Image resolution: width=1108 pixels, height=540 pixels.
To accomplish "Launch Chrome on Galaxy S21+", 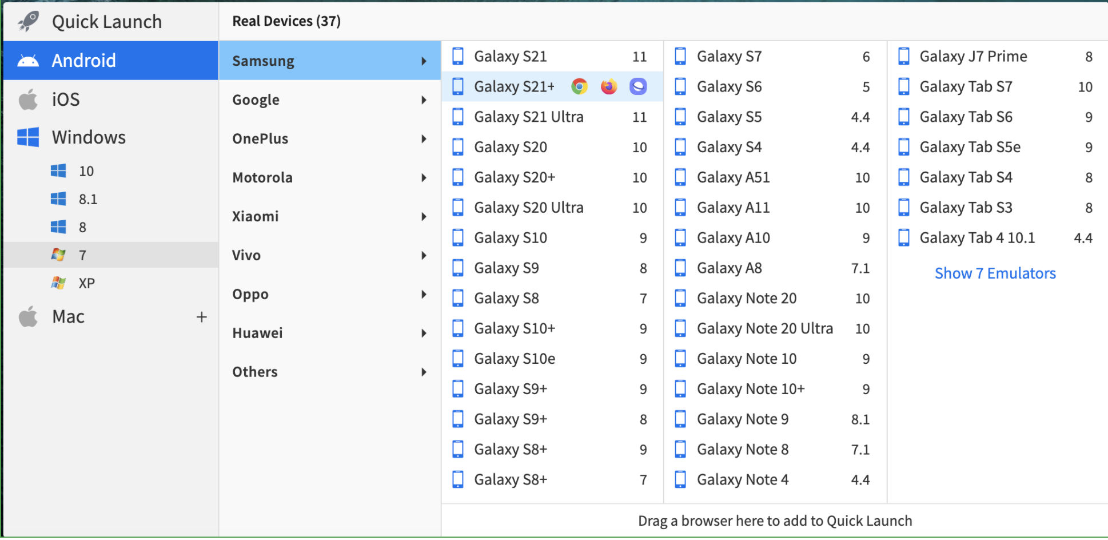I will [579, 86].
